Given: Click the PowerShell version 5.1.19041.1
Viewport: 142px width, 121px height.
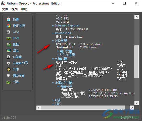Looking at the screenshot, I should [74, 37].
